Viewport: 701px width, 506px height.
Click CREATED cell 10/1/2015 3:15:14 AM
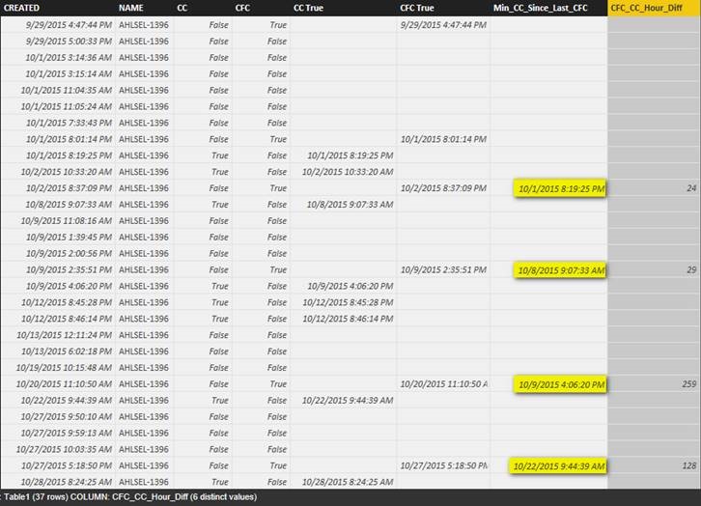point(69,73)
